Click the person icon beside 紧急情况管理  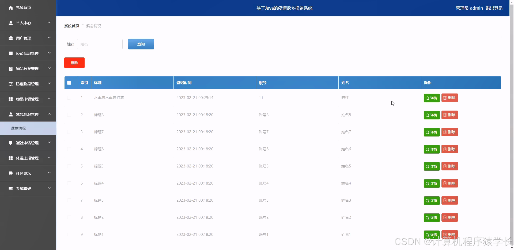pyautogui.click(x=11, y=114)
